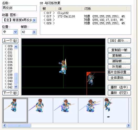Select frame 029 in the frame list
The width and height of the screenshot is (138, 130).
pyautogui.click(x=9, y=46)
